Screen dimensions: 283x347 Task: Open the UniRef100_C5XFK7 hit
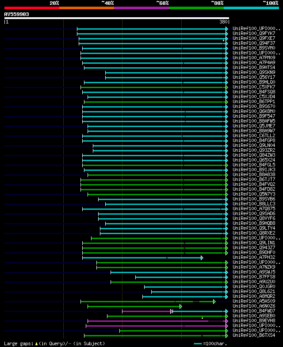pos(254,87)
